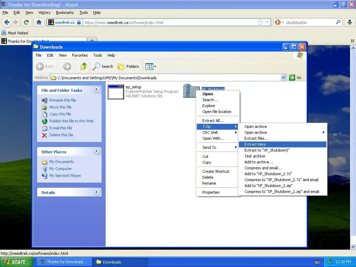Viewport: 356px width, 267px height.
Task: Select the XP_Shutdown zip archive icon
Action: point(189,91)
